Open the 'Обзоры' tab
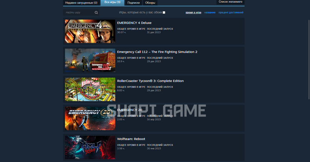 pos(150,3)
